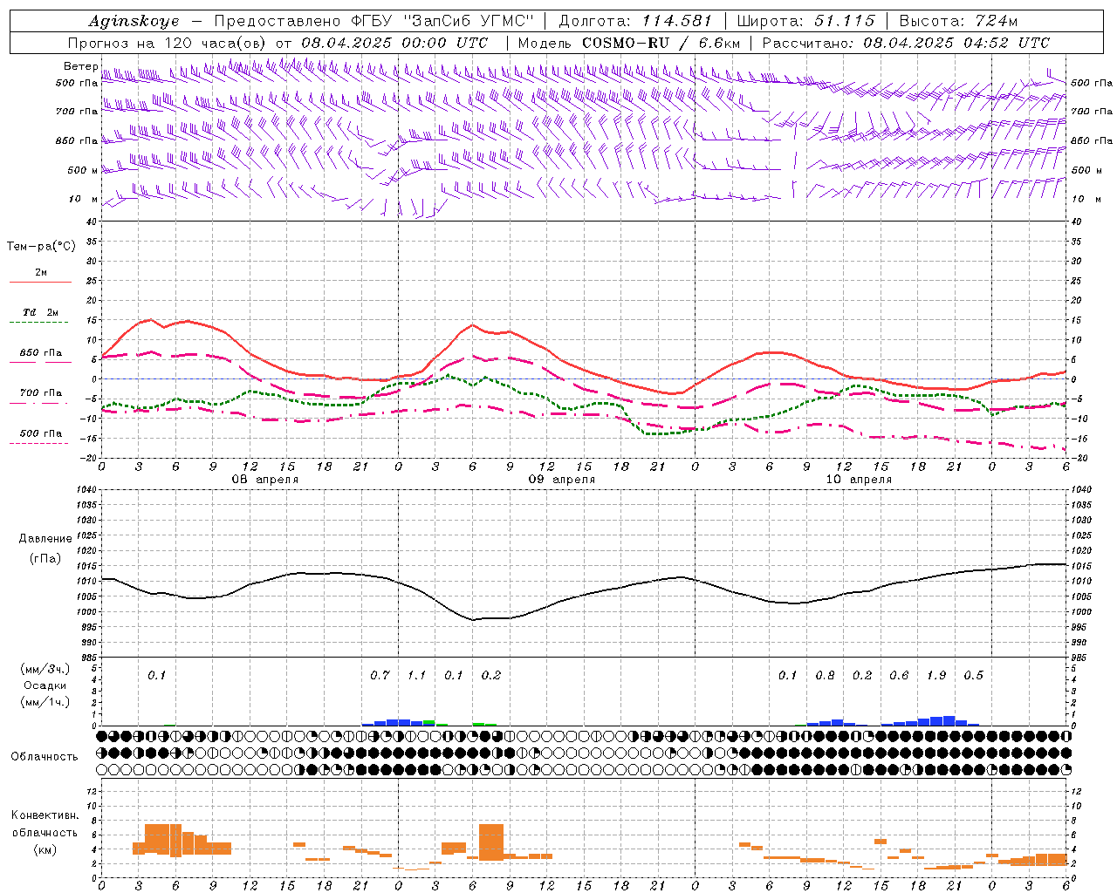This screenshot has height=893, width=1117.
Task: Click the 0.5 precipitation amount
Action: [973, 675]
